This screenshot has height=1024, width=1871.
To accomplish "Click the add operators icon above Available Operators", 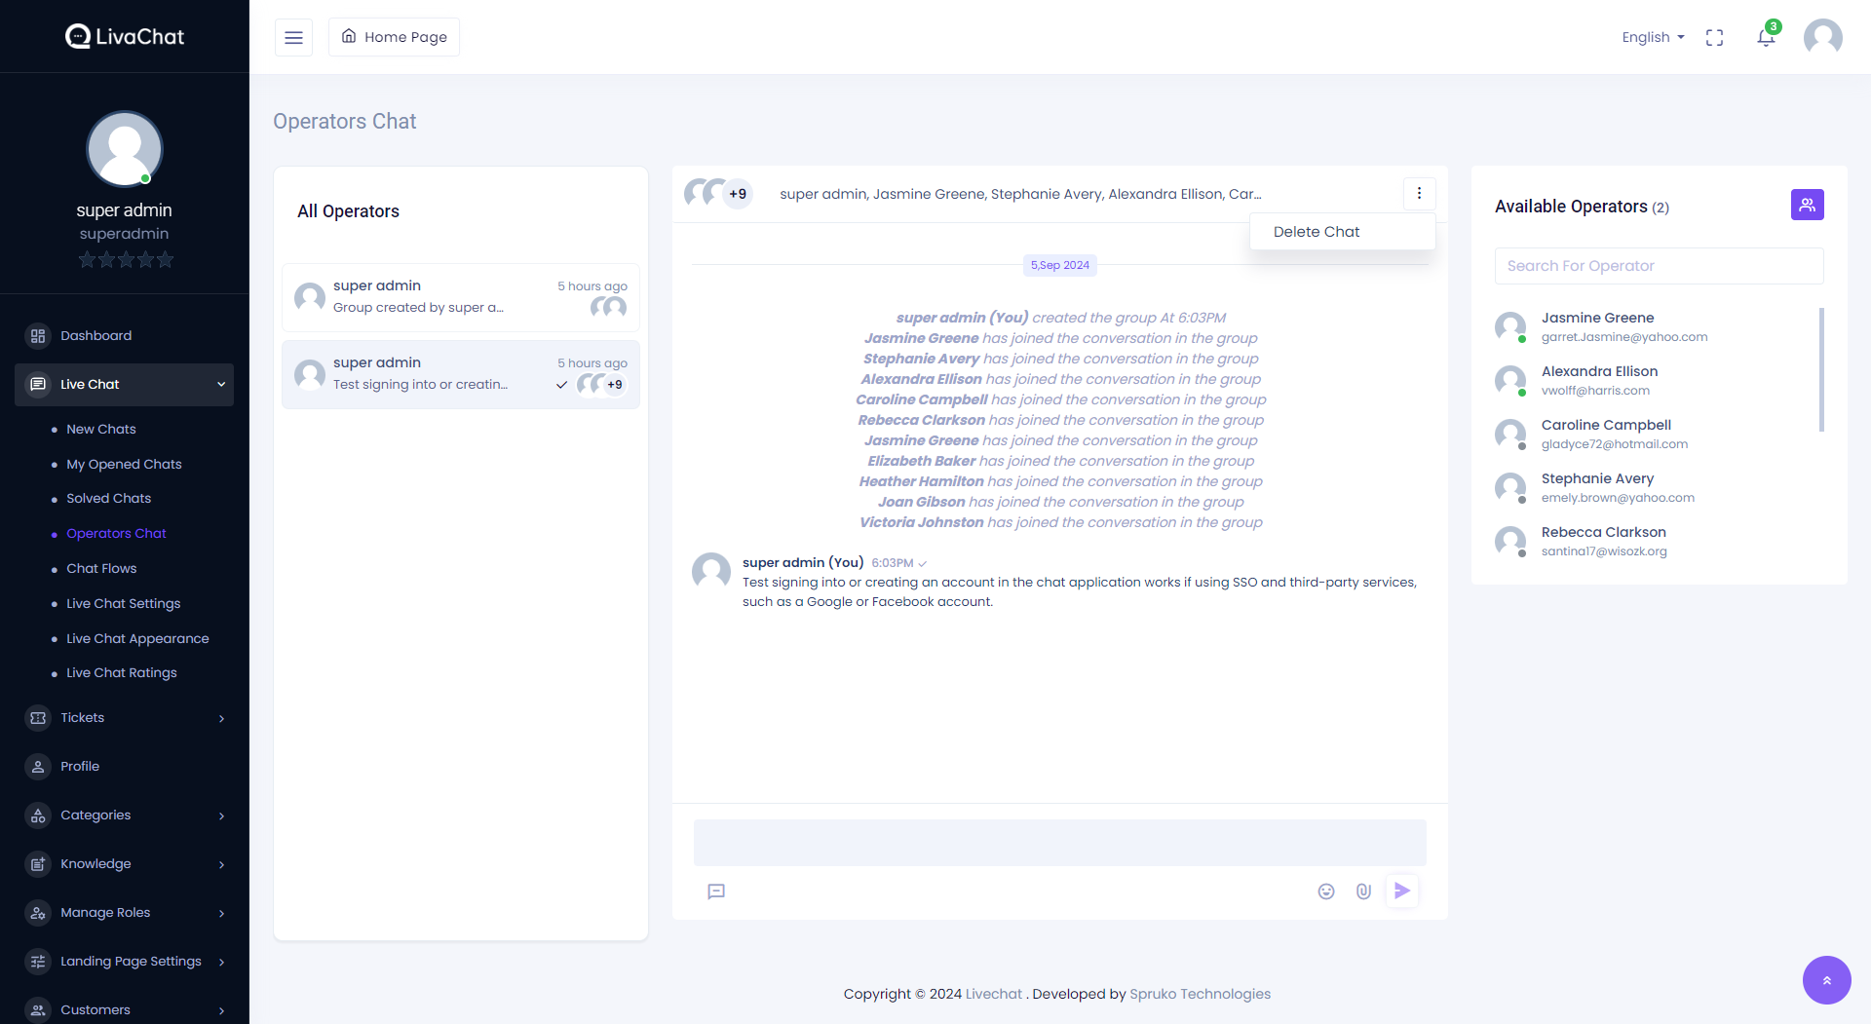I will (1807, 205).
